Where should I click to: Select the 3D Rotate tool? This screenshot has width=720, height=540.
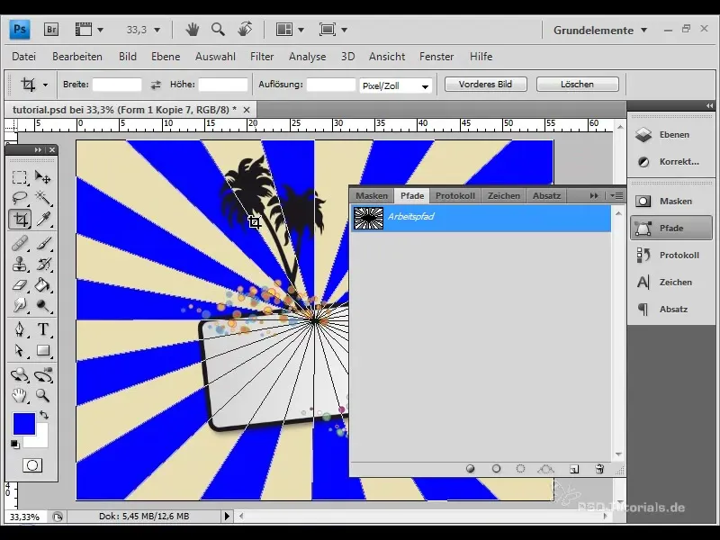[x=19, y=374]
